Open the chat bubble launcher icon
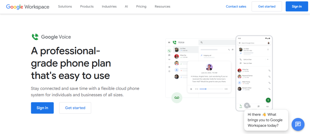Viewport: 310px width, 134px height. (x=298, y=124)
